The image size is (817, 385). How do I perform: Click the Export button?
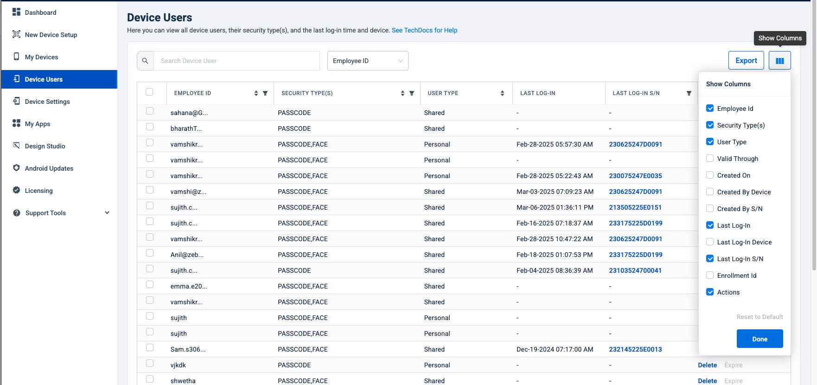point(746,61)
